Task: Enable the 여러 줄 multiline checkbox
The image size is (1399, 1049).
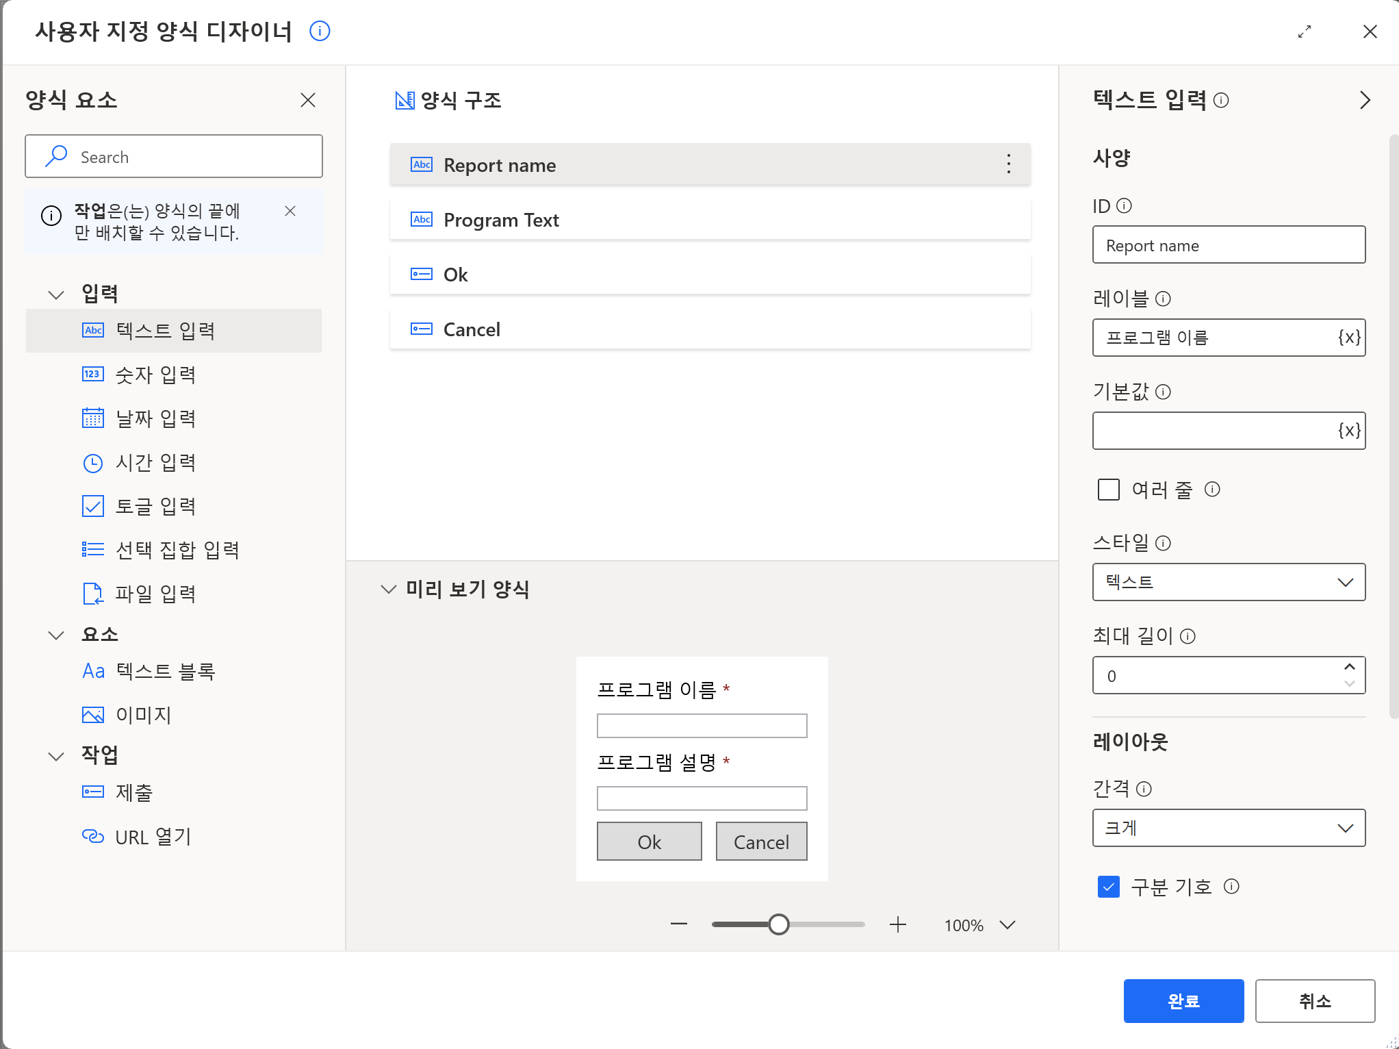Action: pyautogui.click(x=1108, y=490)
